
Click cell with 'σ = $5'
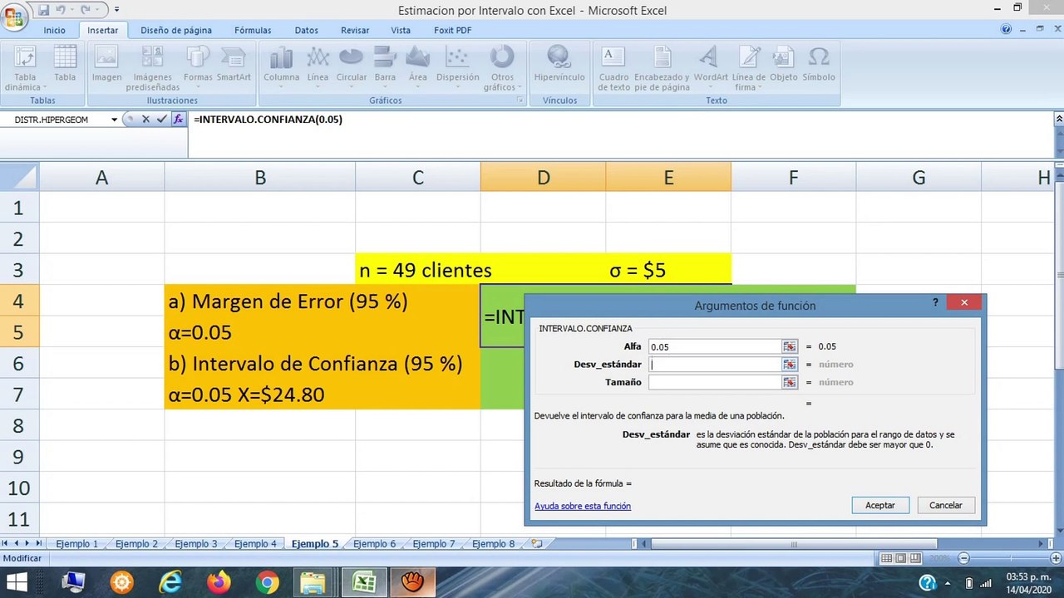(x=668, y=270)
